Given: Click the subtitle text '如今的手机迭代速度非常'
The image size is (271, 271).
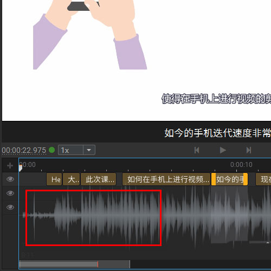Looking at the screenshot, I should [218, 133].
